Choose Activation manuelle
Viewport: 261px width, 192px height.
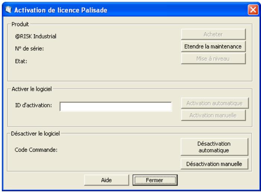213,115
